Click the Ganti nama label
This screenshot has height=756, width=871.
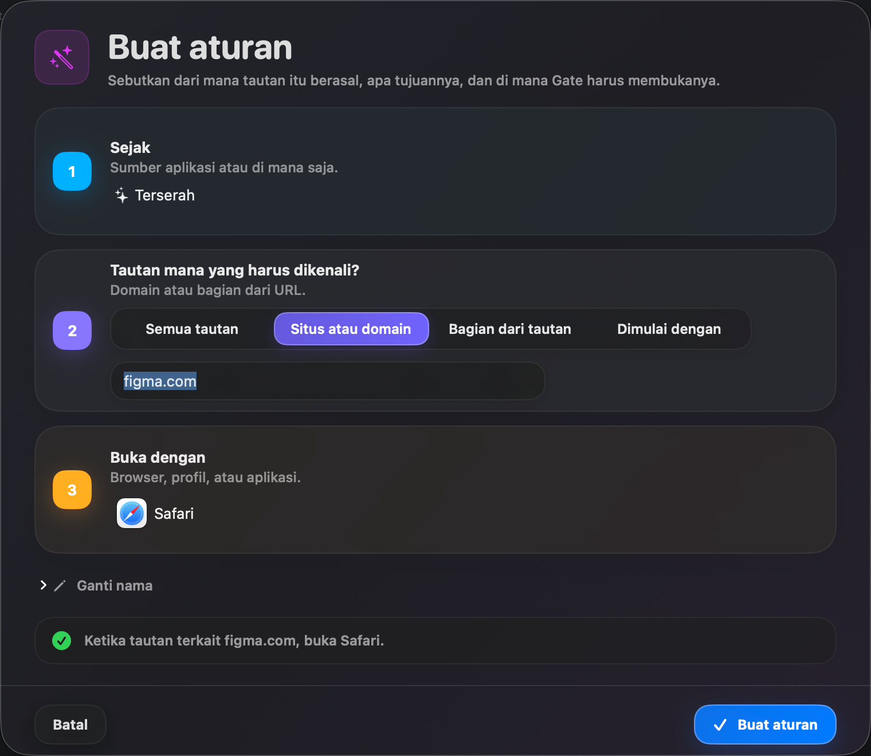[115, 585]
